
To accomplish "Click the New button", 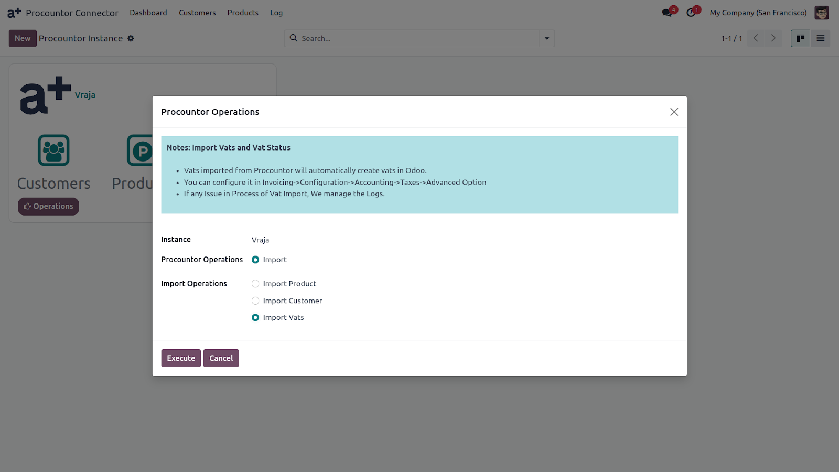I will pyautogui.click(x=23, y=38).
